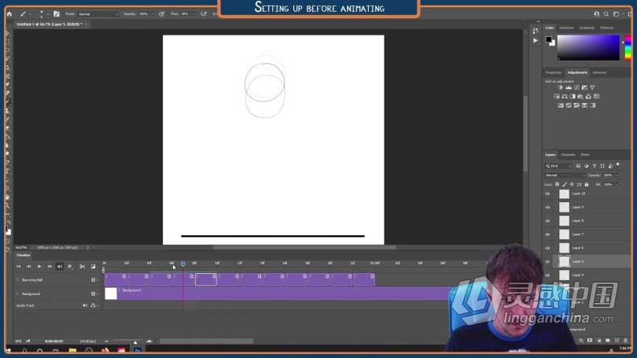Screen dimensions: 637x358
Task: Hide Layer 9 with eye icon
Action: [547, 207]
